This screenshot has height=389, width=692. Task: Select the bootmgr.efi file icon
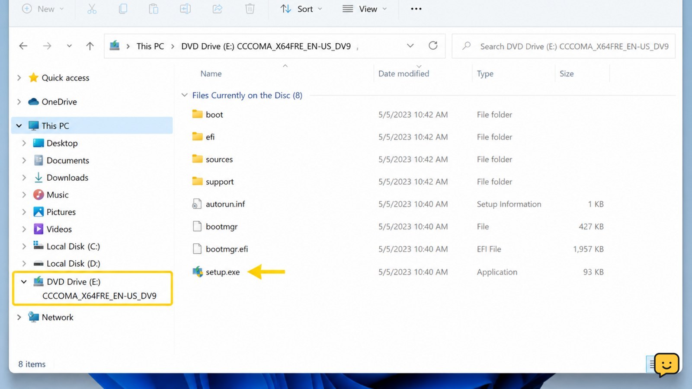coord(197,249)
